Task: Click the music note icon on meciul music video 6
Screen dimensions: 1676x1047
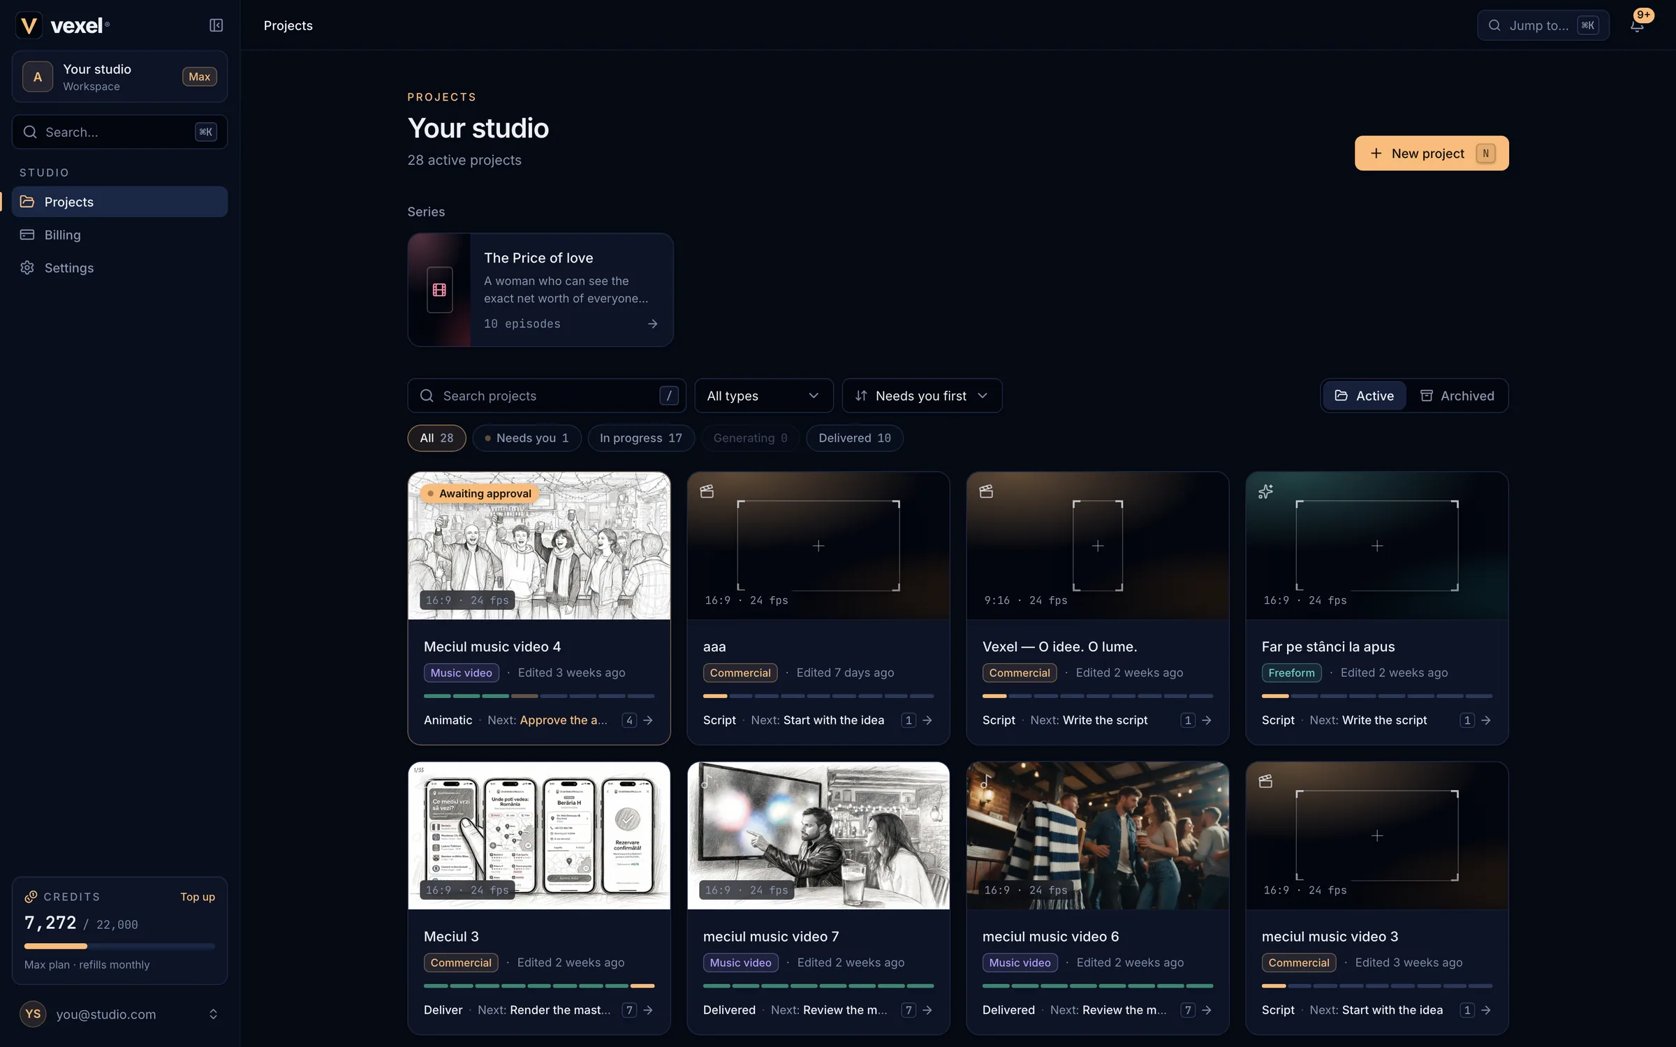Action: [x=986, y=781]
